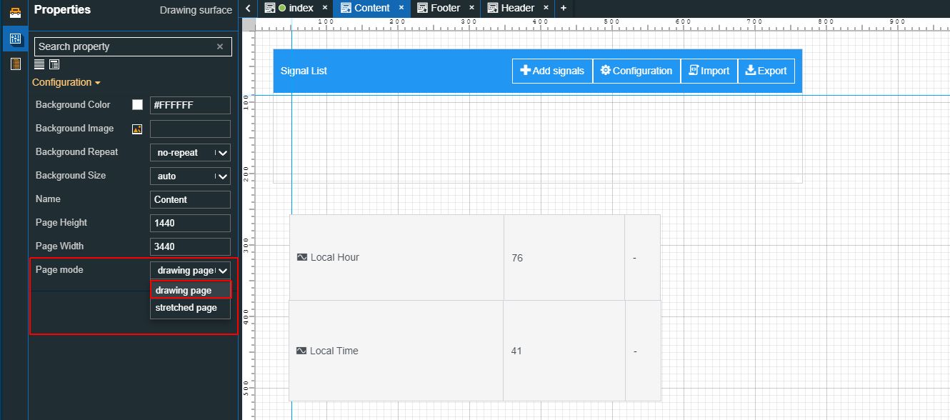
Task: Click the page icon on Footer tab
Action: click(422, 8)
